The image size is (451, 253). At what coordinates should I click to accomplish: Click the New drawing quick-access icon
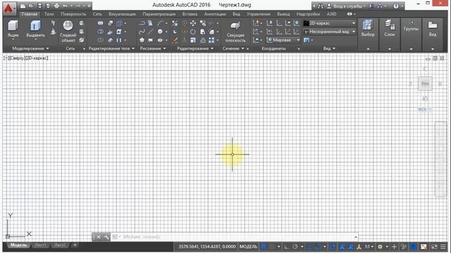point(23,6)
